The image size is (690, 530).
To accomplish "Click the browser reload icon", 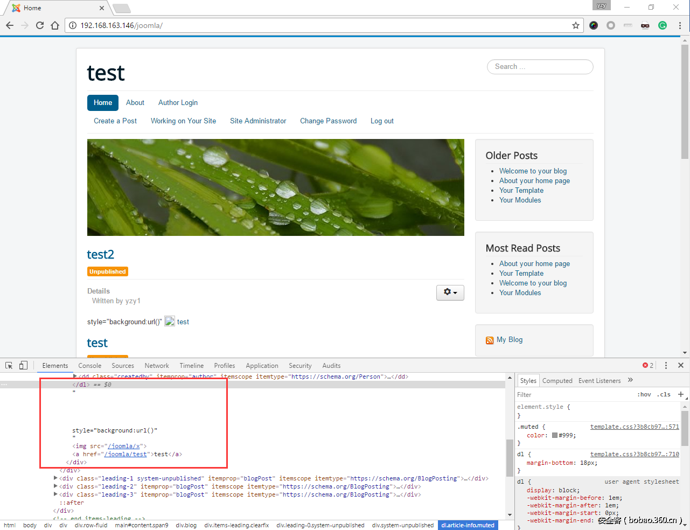I will pyautogui.click(x=40, y=25).
